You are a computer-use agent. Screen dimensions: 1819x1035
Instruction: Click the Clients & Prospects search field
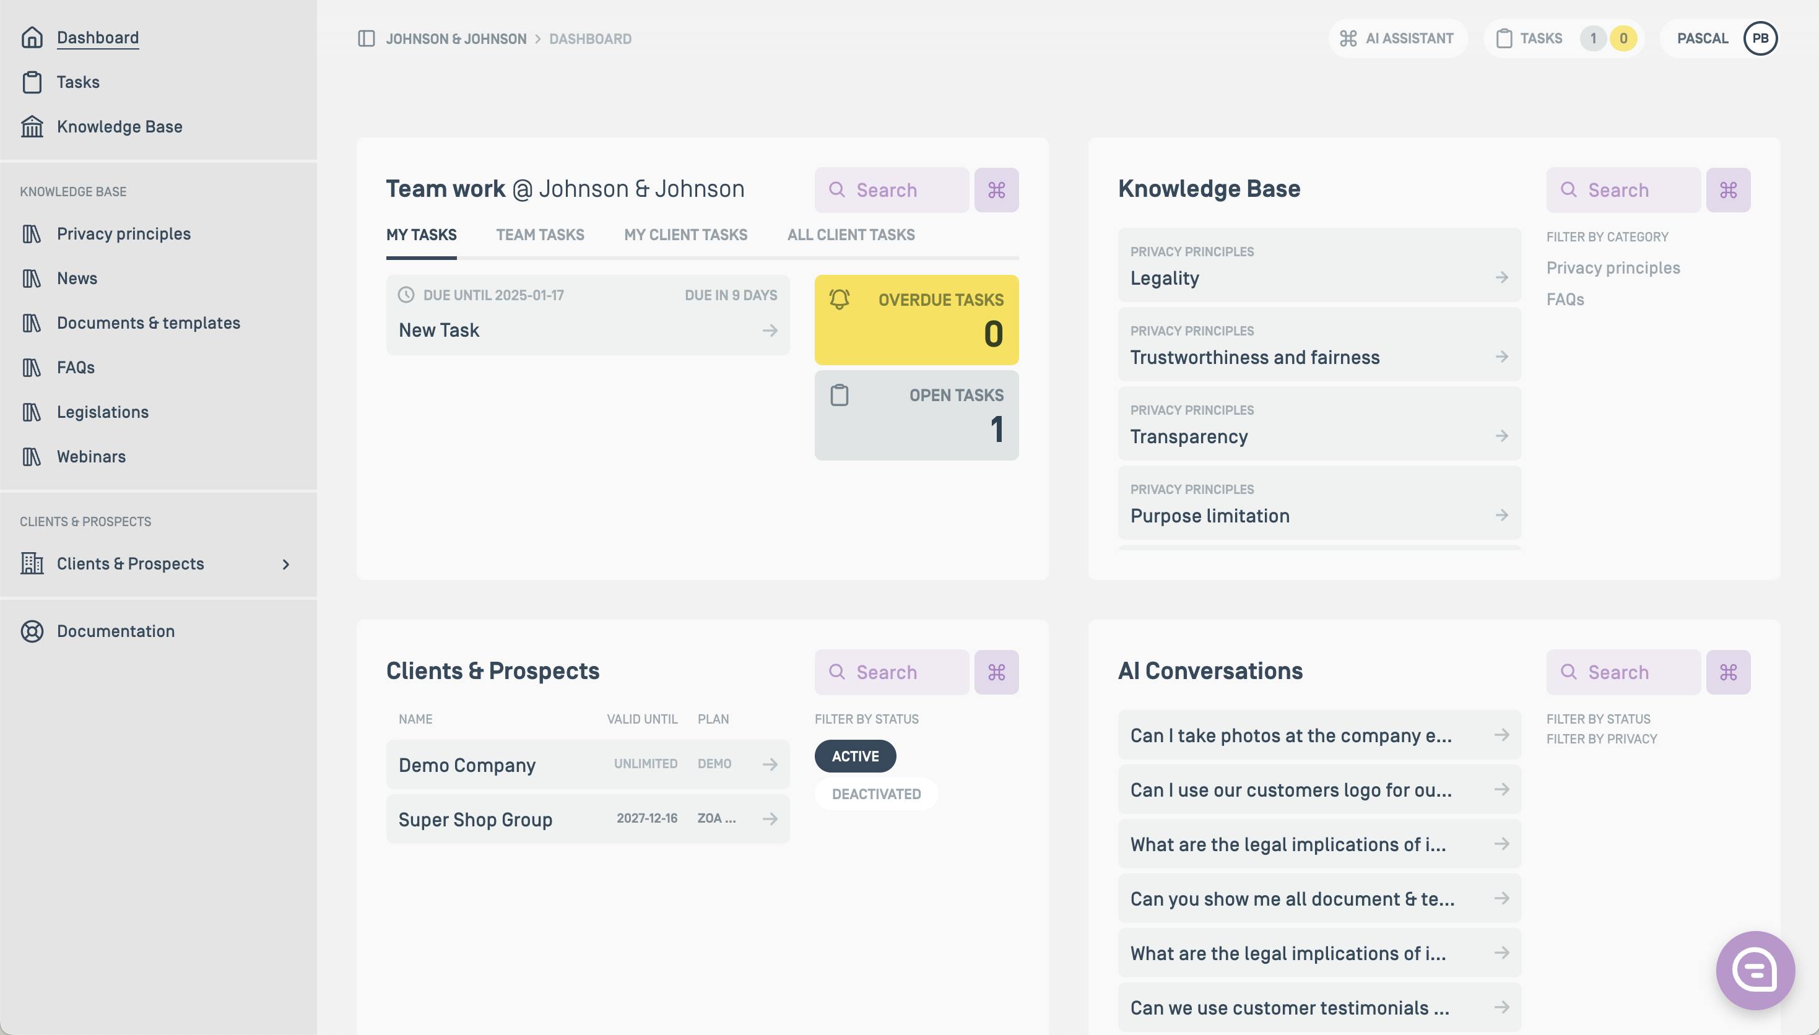[892, 672]
